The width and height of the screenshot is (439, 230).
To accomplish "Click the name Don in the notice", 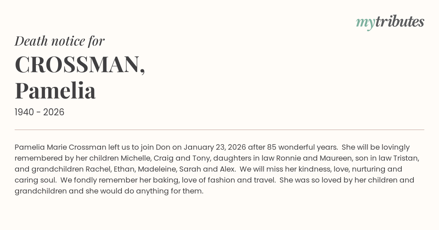I will pos(163,147).
